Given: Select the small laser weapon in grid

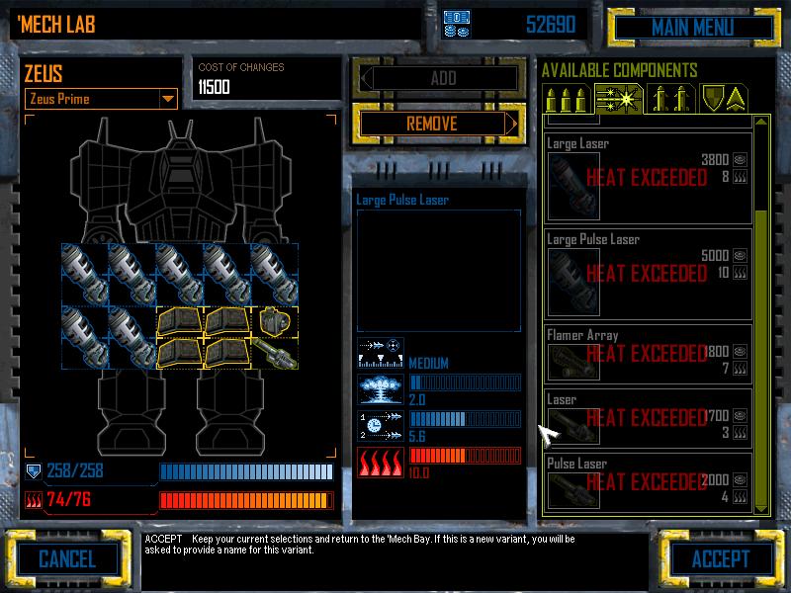Looking at the screenshot, I should (275, 354).
